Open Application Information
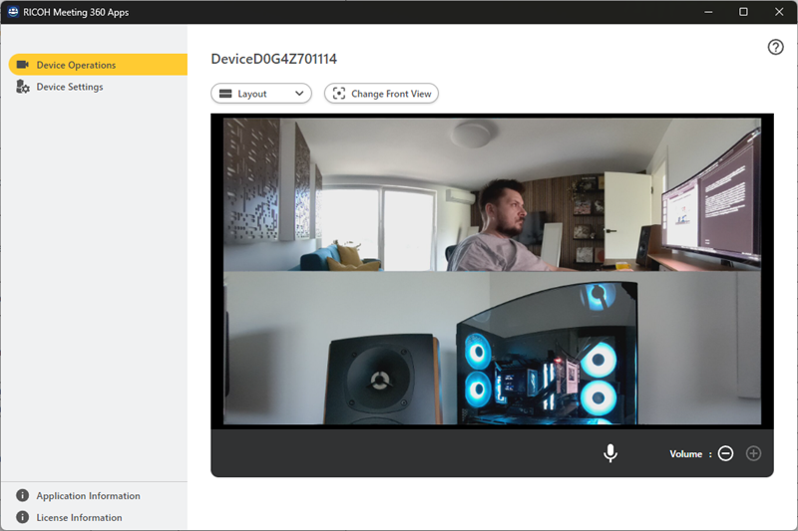798x531 pixels. point(88,495)
